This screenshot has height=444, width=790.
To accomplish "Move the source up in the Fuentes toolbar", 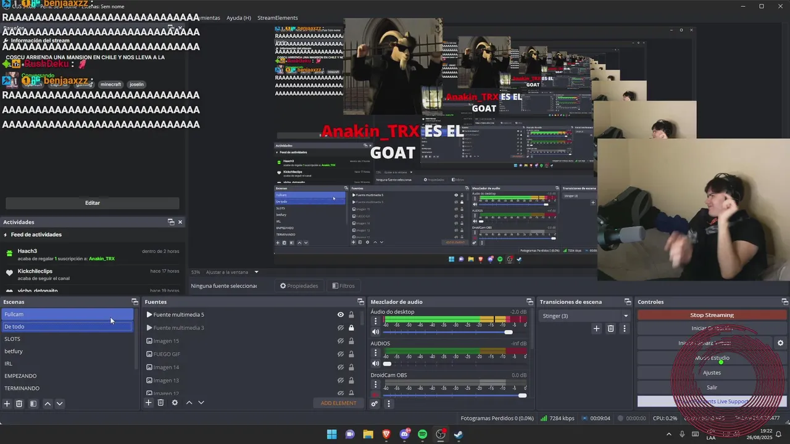I will coord(189,403).
